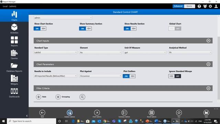Open the Element dropdown
The image size is (220, 124).
tap(100, 52)
